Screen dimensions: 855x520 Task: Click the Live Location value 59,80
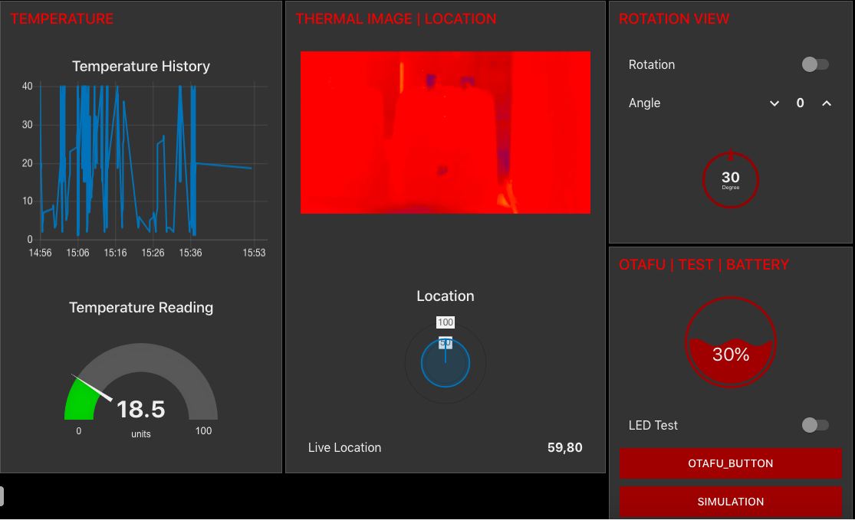[x=565, y=447]
